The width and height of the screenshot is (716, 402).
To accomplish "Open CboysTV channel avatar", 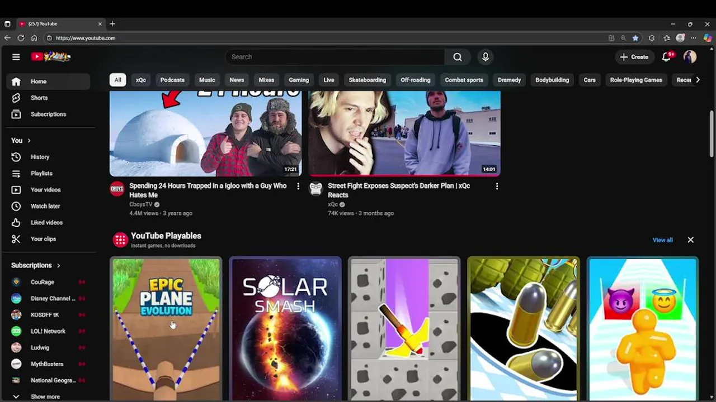I will pos(117,189).
